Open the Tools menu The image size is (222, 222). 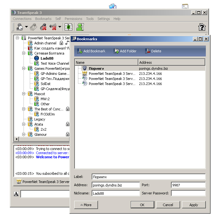coord(90,19)
